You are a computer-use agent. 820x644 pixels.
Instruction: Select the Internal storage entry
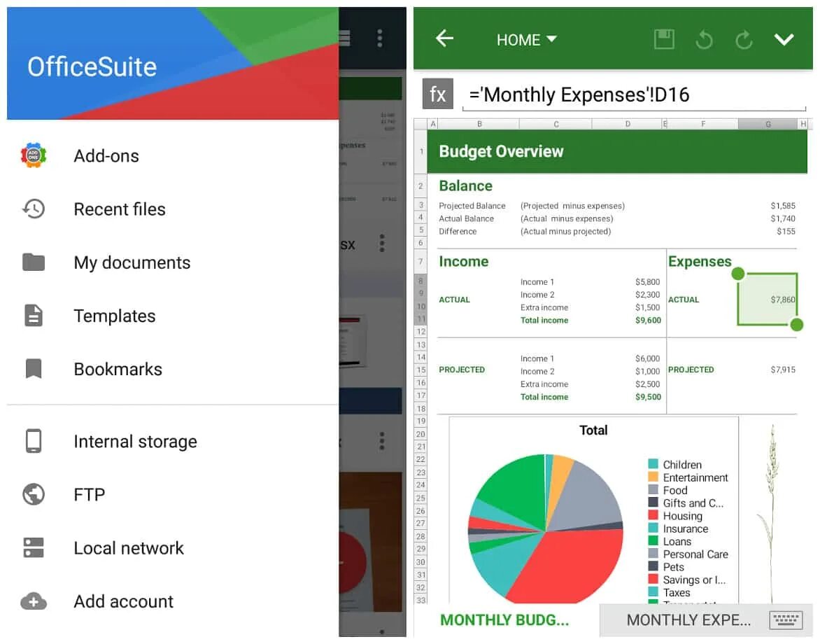click(x=173, y=441)
